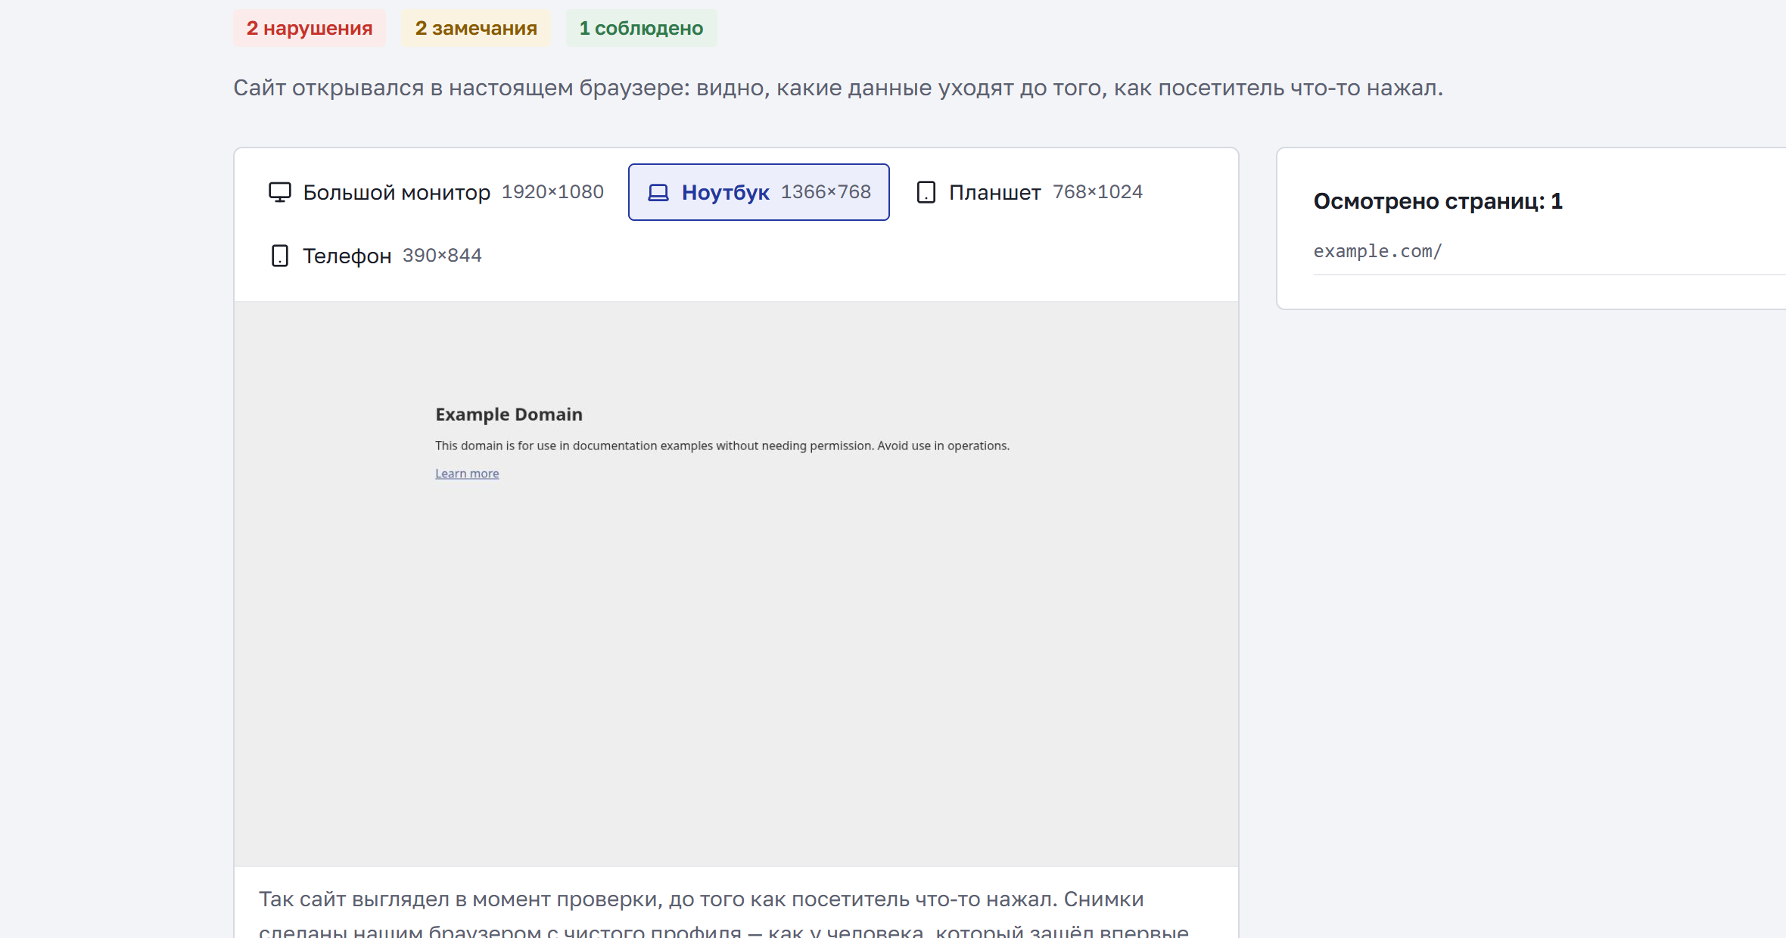The height and width of the screenshot is (938, 1786).
Task: Click the phone icon beside Телефон
Action: coord(280,256)
